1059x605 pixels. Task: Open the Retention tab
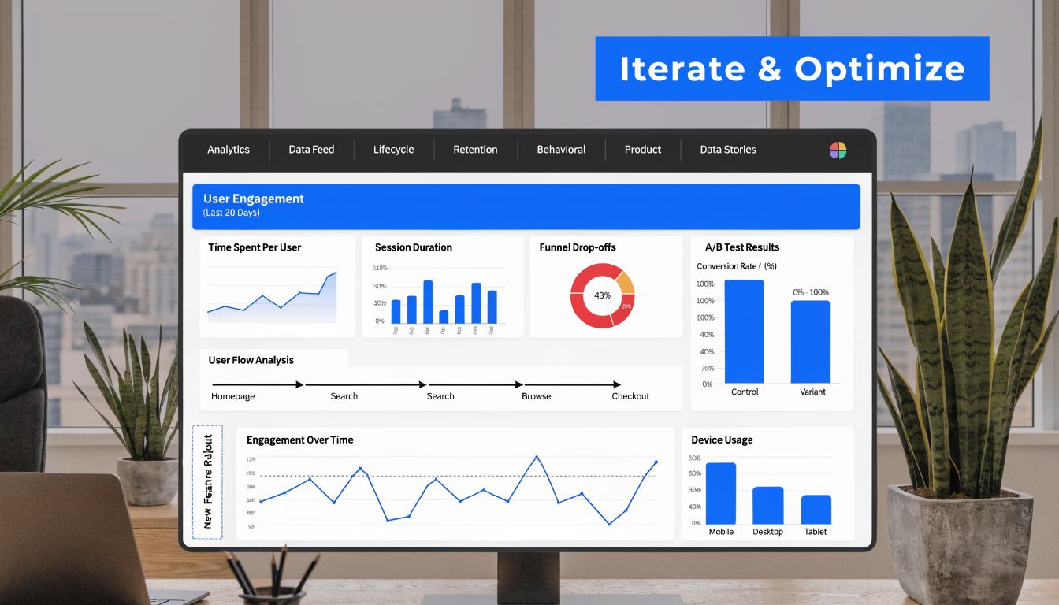(474, 150)
